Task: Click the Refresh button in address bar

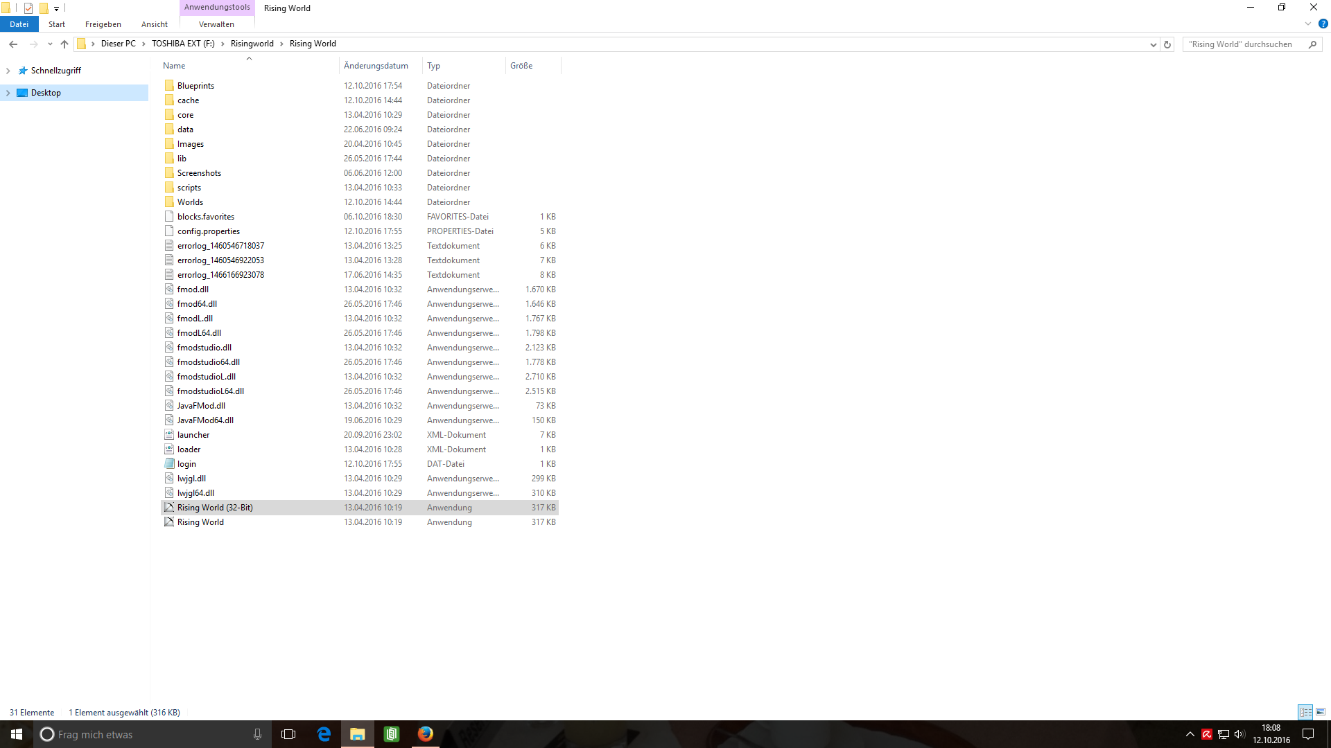Action: (1167, 44)
